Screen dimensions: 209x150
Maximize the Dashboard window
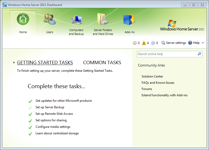click(x=194, y=5)
